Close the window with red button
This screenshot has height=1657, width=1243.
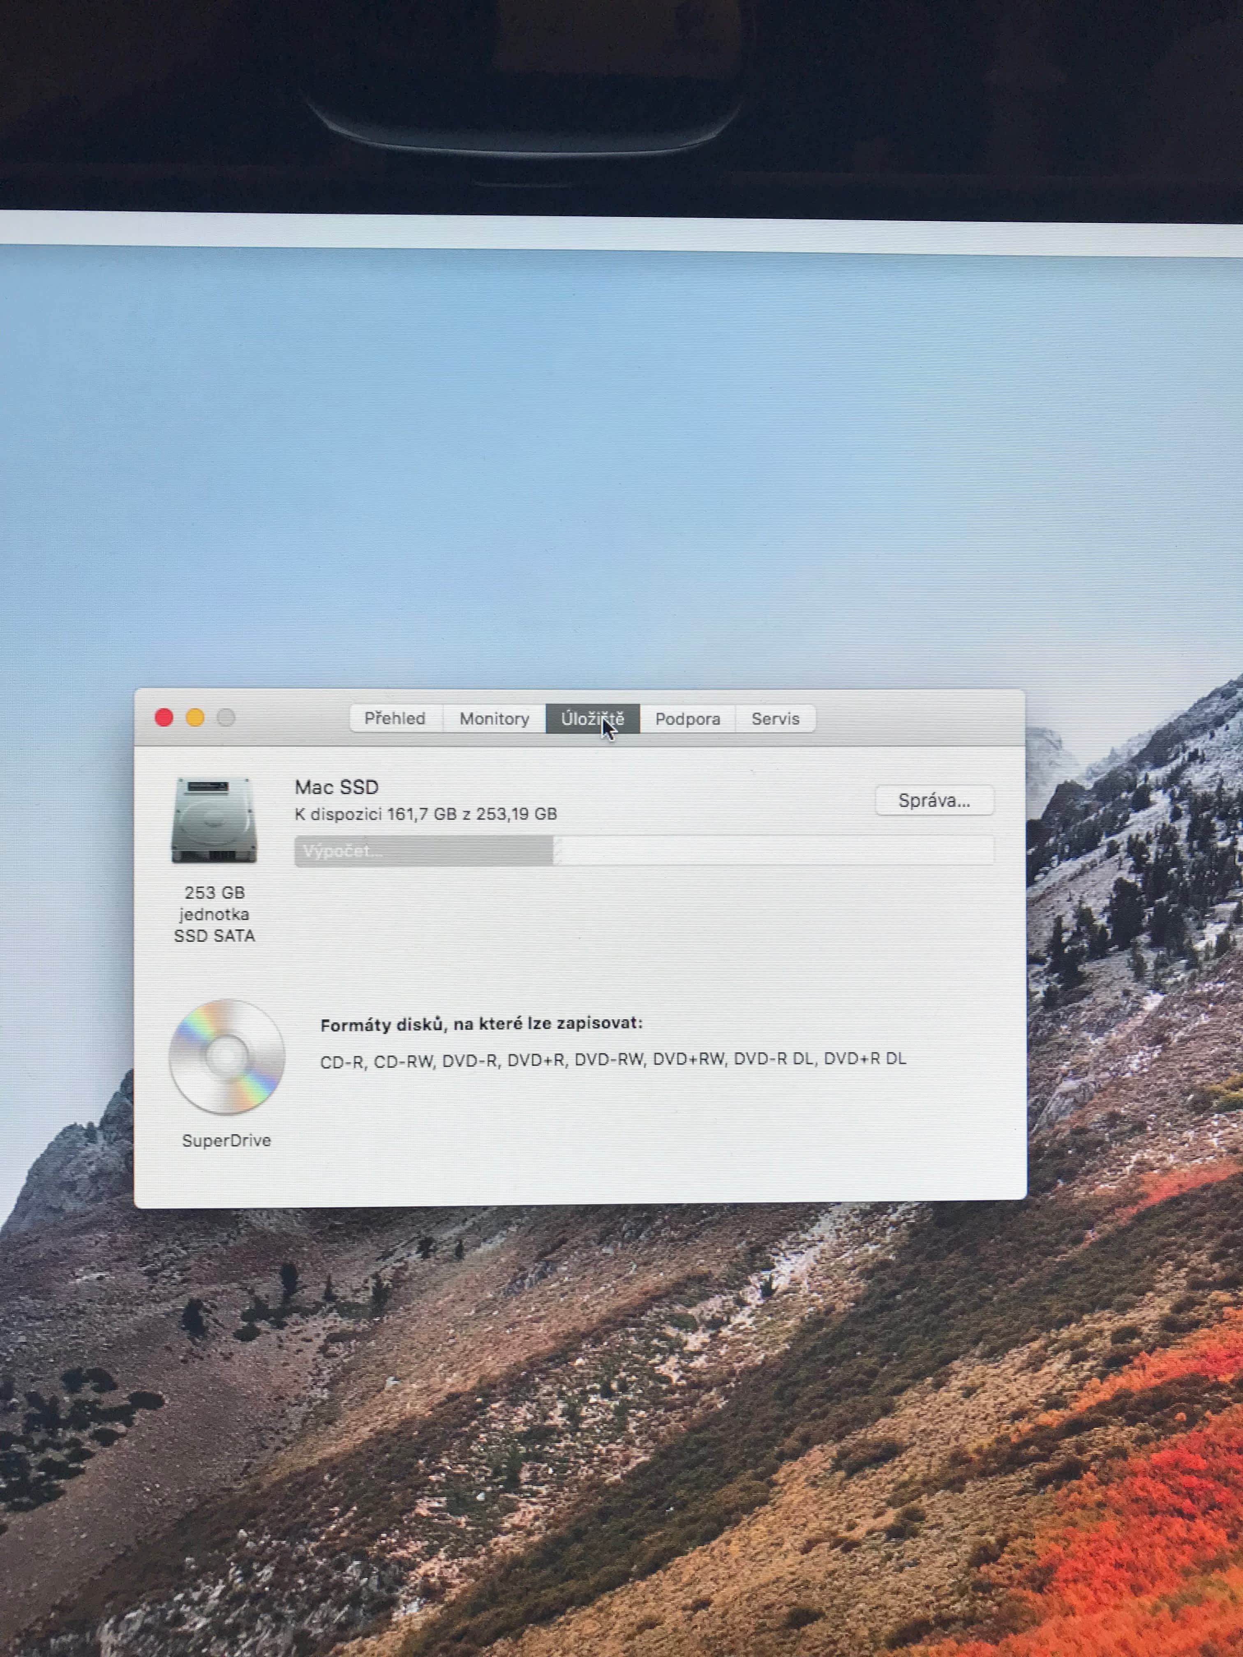tap(164, 718)
